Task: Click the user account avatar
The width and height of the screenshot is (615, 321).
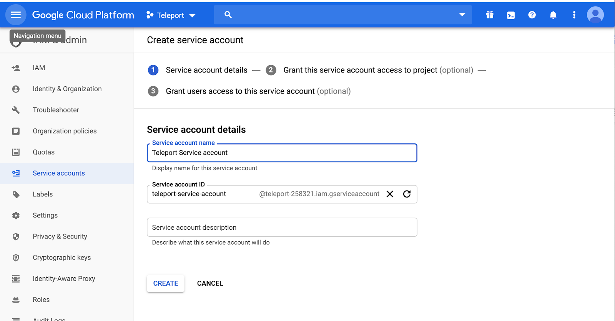Action: point(595,15)
